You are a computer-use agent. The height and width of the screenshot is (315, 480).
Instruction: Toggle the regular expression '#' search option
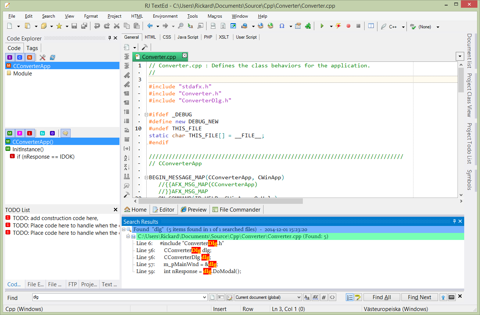click(323, 297)
